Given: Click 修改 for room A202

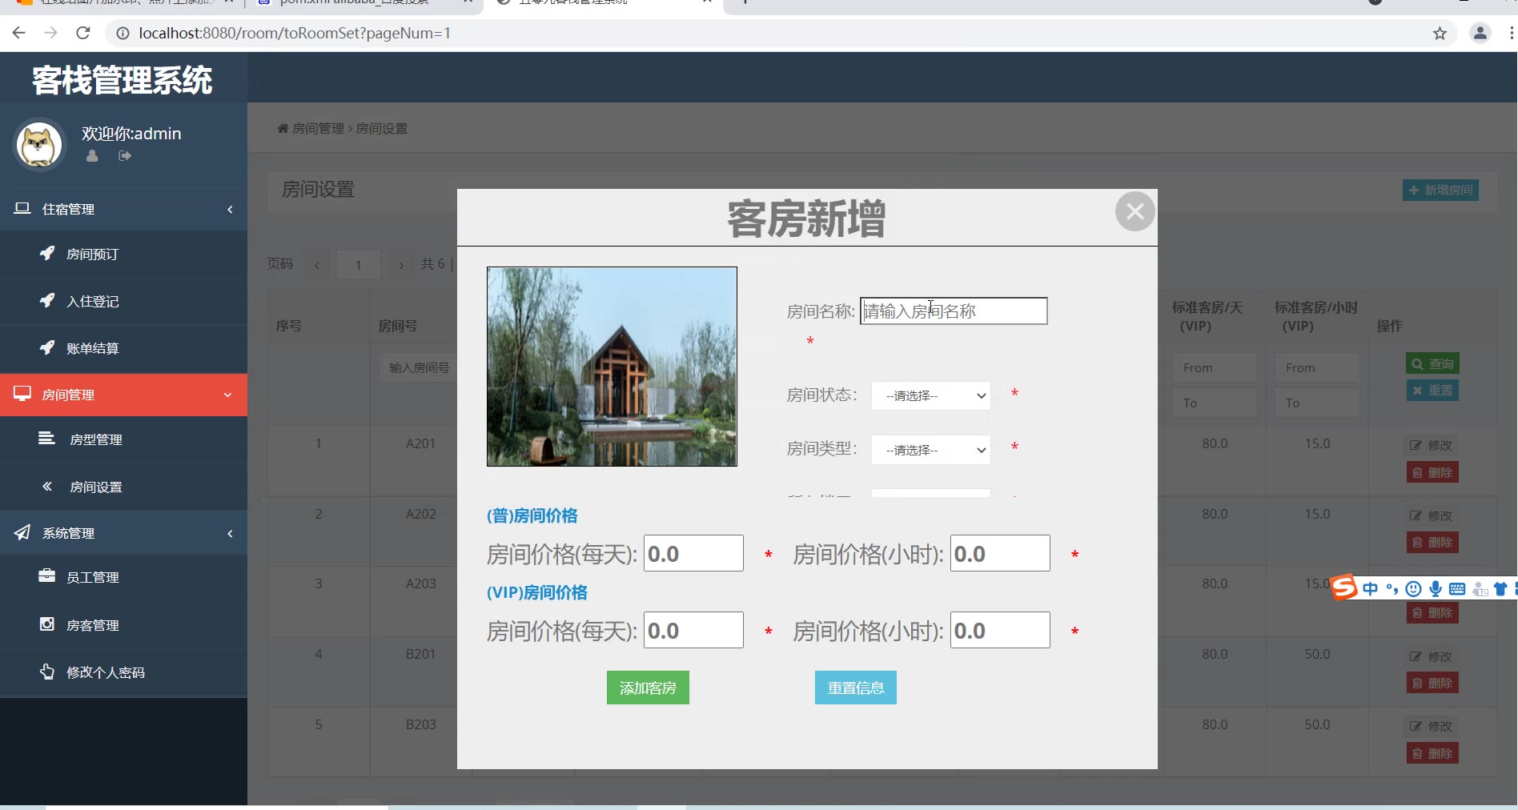Looking at the screenshot, I should [1432, 515].
